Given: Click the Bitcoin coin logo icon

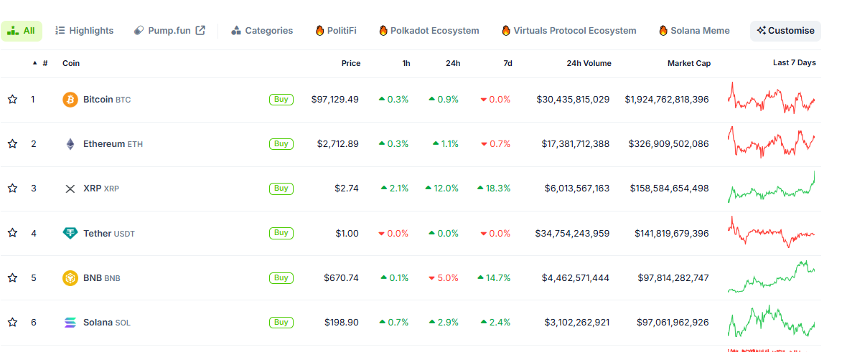Looking at the screenshot, I should (x=70, y=100).
